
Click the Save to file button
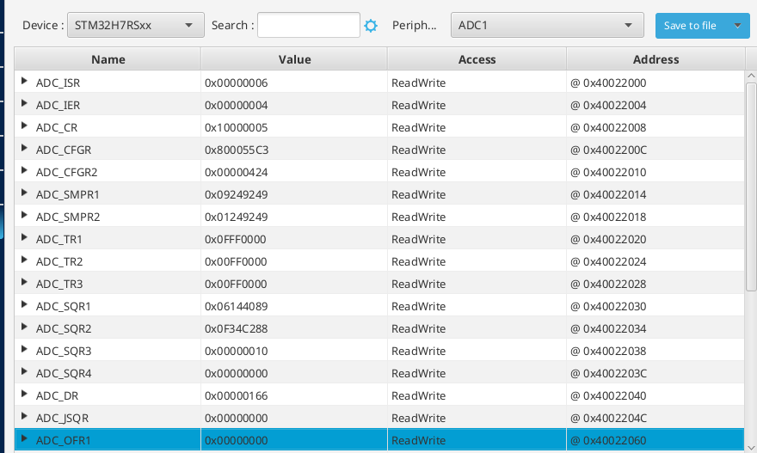[x=690, y=26]
